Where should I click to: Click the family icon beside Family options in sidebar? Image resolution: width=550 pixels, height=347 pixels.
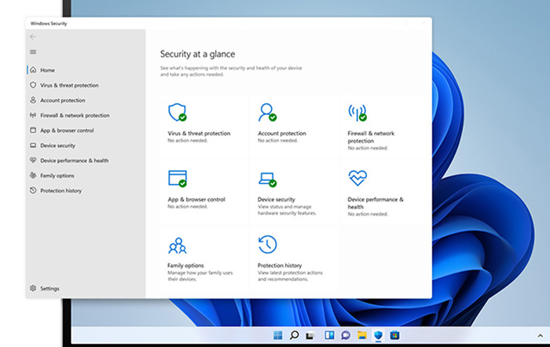33,175
